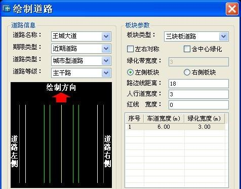Viewport: 241px width, 189px height.
Task: Click the 人行道宽度 input field
Action: (198, 94)
